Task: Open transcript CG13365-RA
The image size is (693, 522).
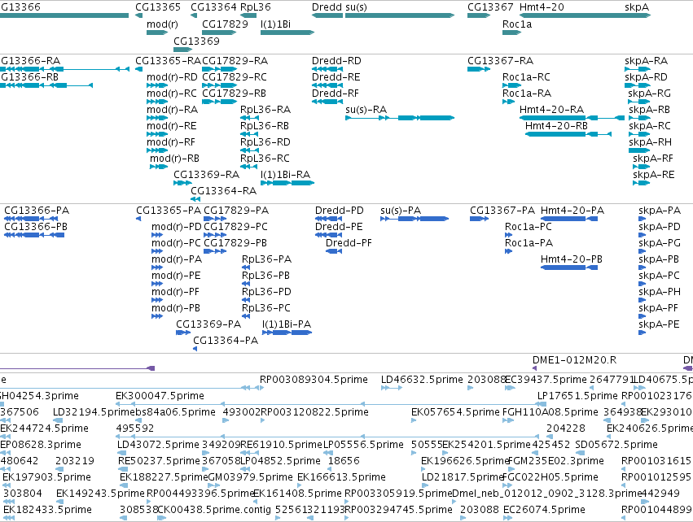Action: click(x=168, y=60)
